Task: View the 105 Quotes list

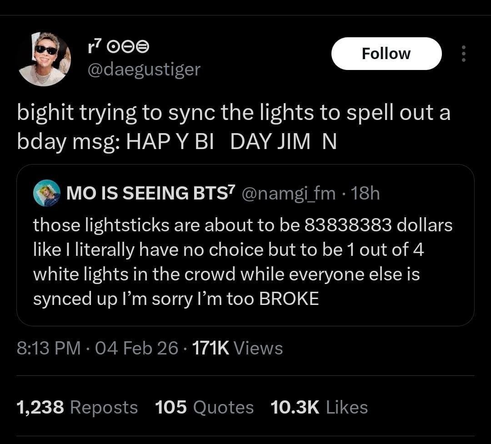Action: tap(204, 407)
